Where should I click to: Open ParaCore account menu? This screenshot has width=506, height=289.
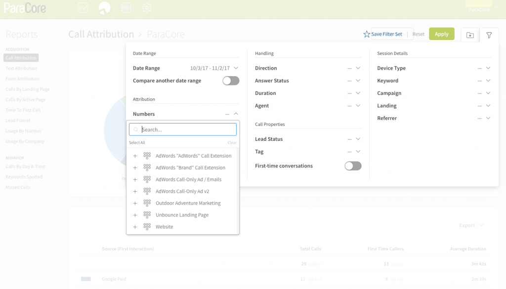482,10
